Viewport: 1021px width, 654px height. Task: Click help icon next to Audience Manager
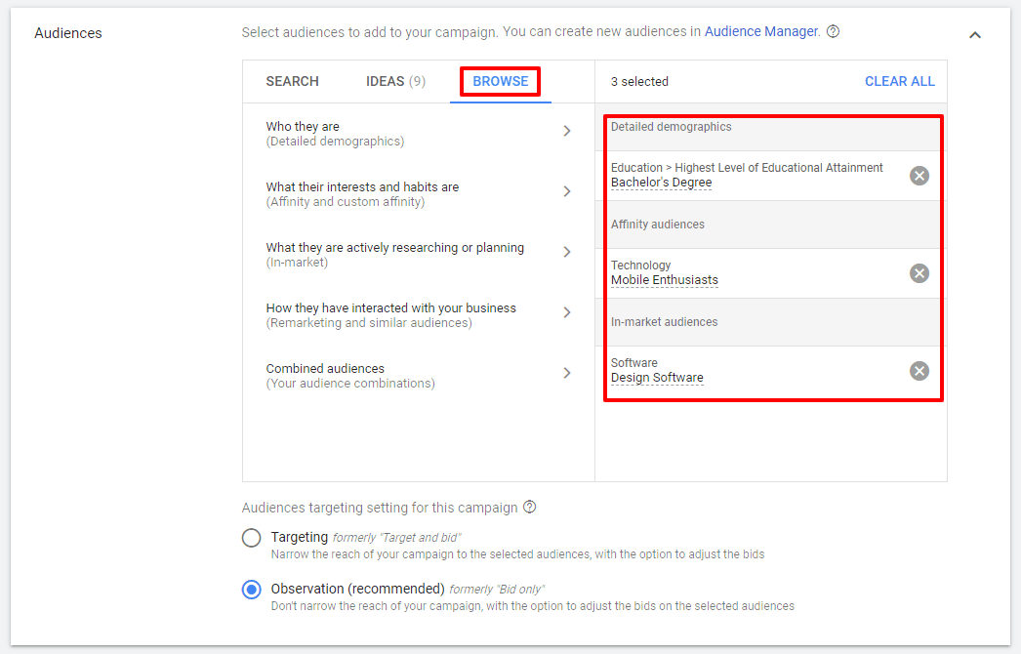(833, 31)
